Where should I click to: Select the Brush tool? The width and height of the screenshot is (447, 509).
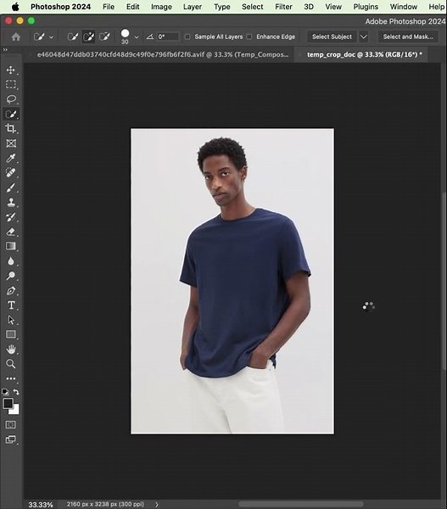(11, 187)
